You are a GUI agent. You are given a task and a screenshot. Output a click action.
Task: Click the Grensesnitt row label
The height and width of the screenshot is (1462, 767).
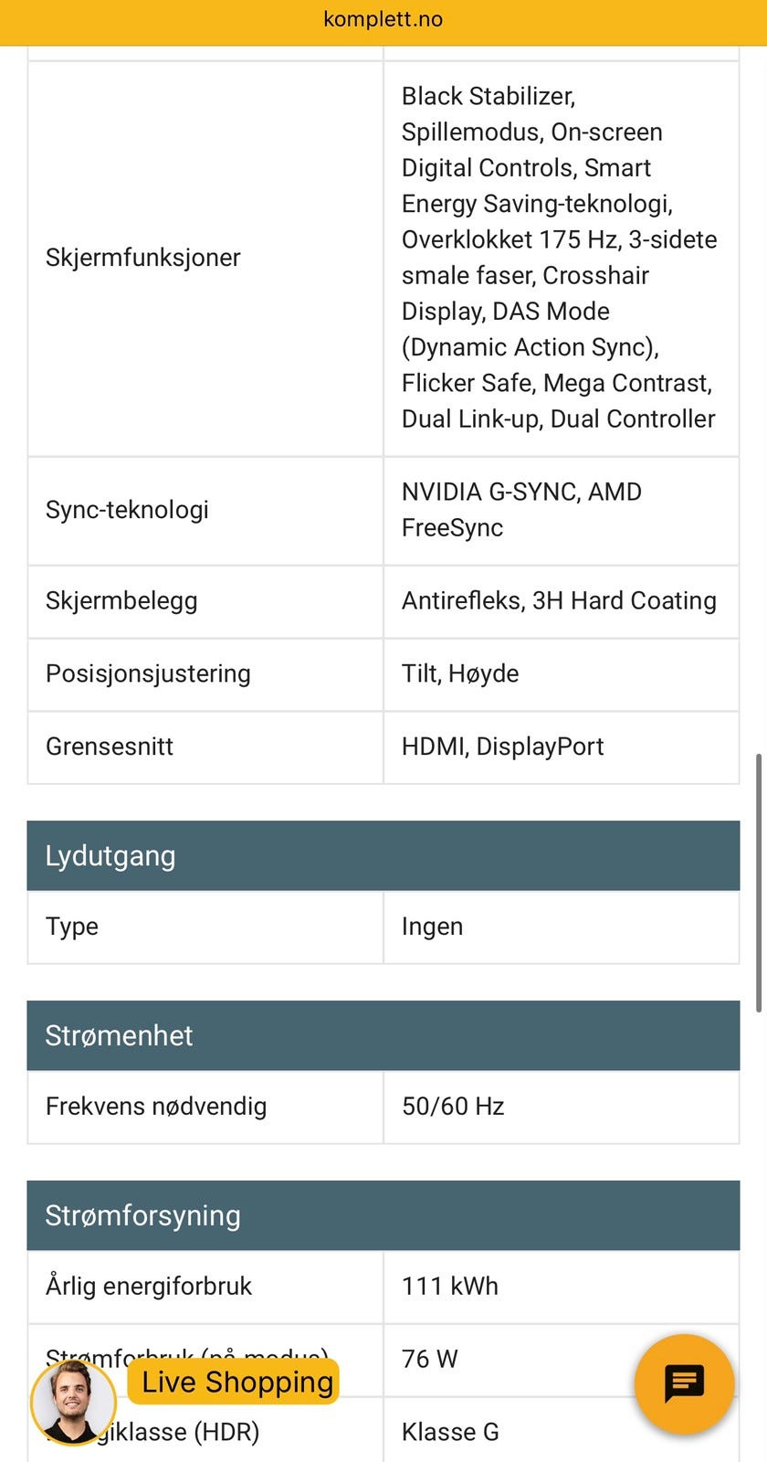(110, 747)
